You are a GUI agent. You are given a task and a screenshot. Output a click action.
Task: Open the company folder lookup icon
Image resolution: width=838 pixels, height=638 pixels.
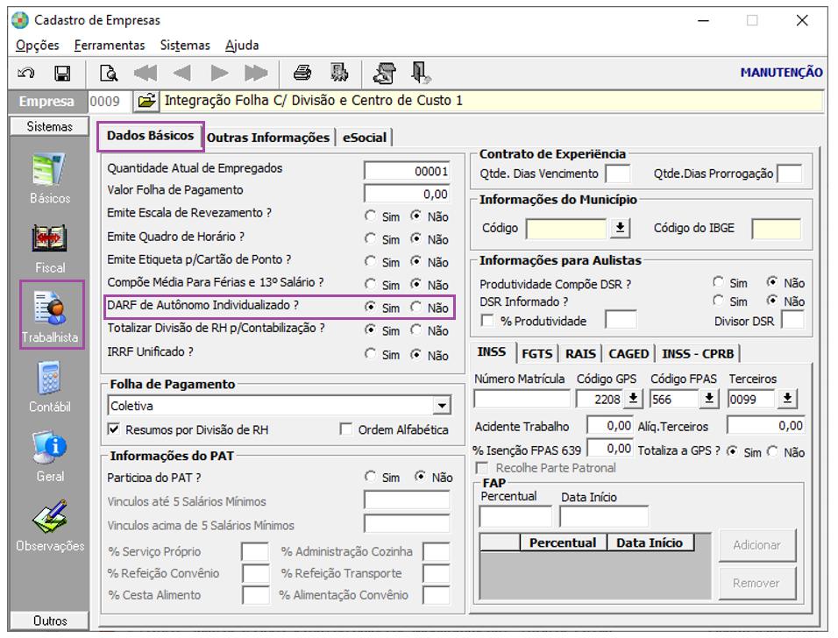146,101
